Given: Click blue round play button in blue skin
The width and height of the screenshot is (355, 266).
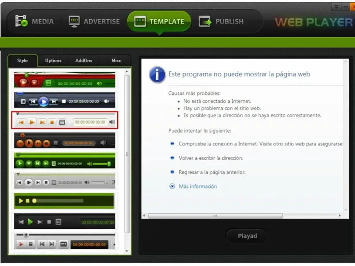Looking at the screenshot, I should coord(43,102).
